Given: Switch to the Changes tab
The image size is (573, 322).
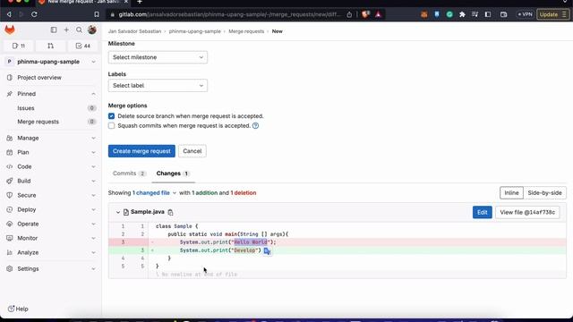Looking at the screenshot, I should [x=173, y=174].
